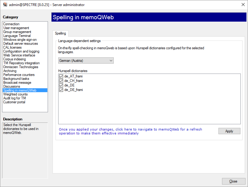Viewport: 248px width, 187px height.
Task: Uncheck the de_AT_frami dictionary checkbox
Action: pyautogui.click(x=61, y=76)
